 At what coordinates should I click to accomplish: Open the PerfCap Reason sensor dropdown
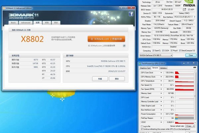pyautogui.click(x=161, y=118)
